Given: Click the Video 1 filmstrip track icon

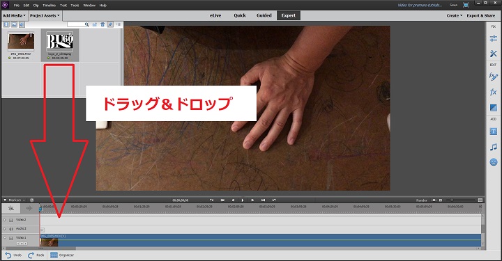Looking at the screenshot, I should (11, 238).
